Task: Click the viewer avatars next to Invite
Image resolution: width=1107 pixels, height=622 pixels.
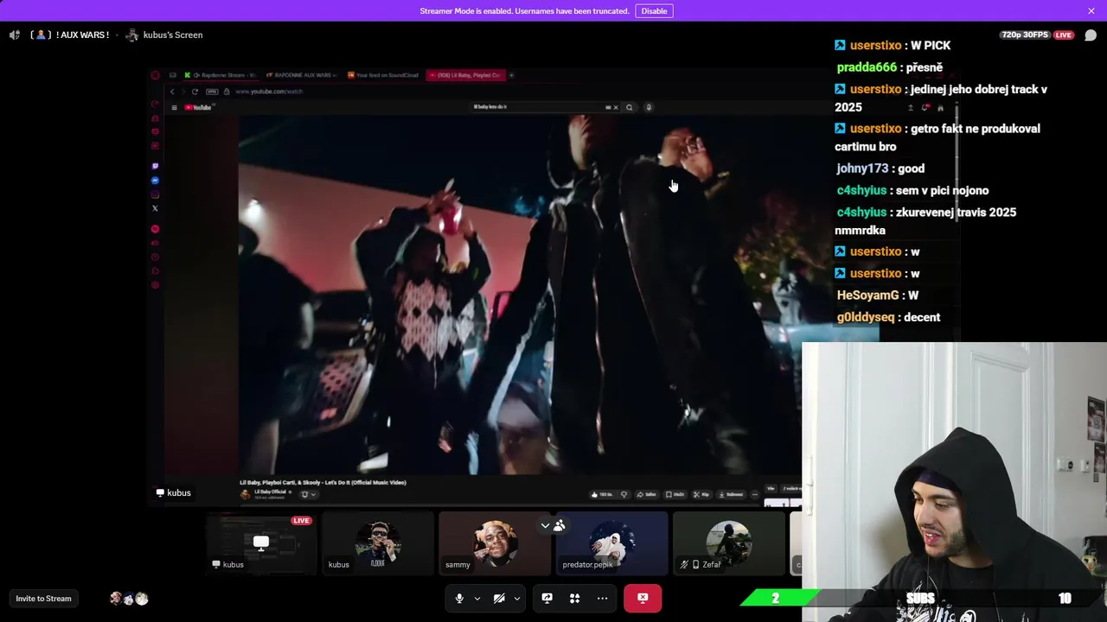Action: coord(129,598)
